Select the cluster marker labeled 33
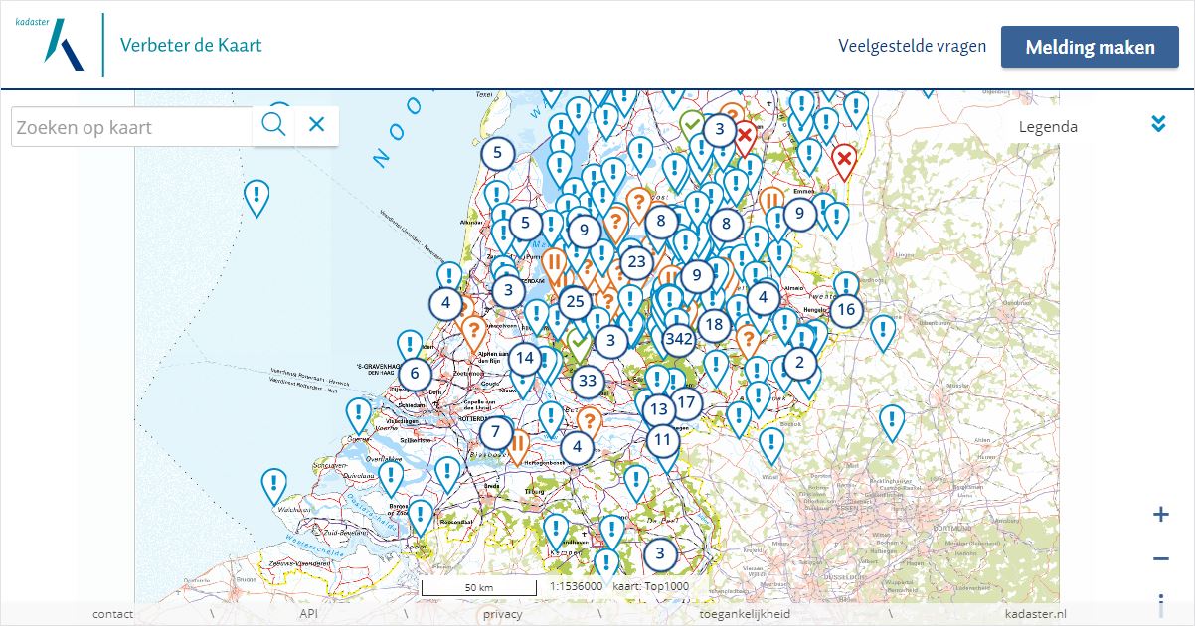This screenshot has width=1195, height=626. (588, 381)
